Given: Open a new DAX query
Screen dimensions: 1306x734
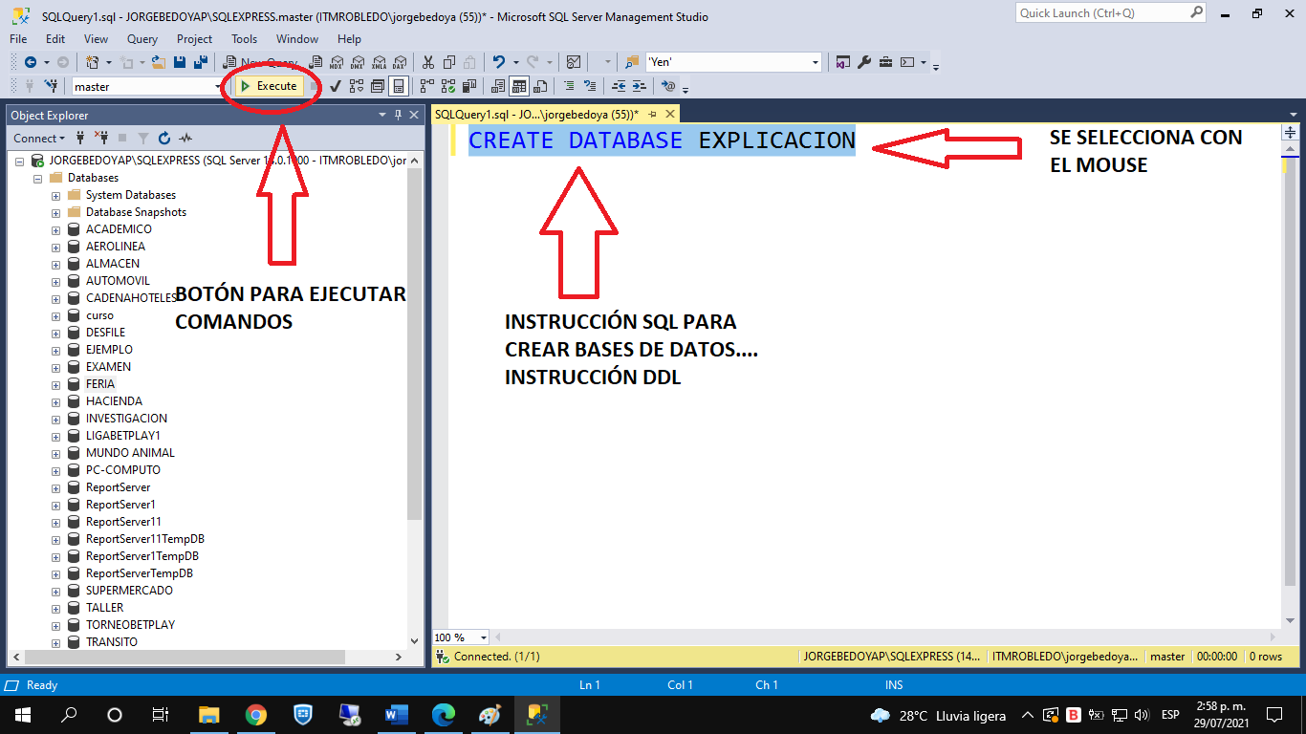Looking at the screenshot, I should pyautogui.click(x=399, y=62).
